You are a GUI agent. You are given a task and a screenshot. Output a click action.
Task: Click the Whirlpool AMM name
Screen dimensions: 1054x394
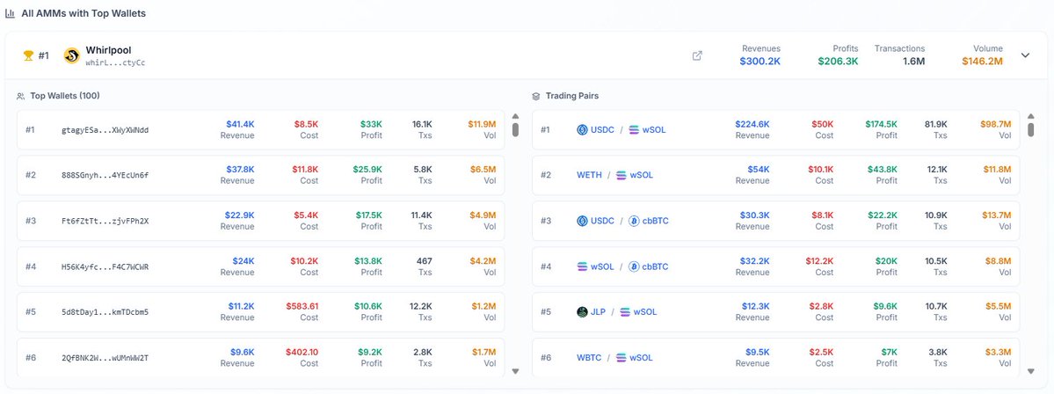(108, 50)
